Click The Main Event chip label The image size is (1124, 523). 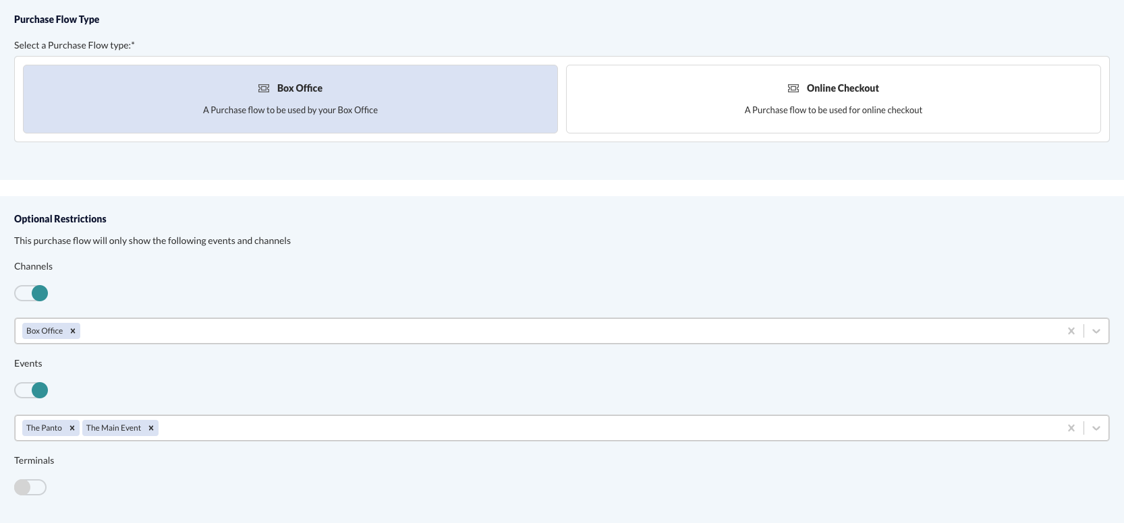113,428
